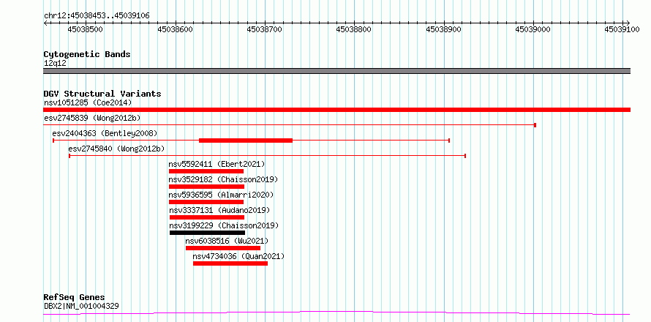Select the red bar under nsv5936595

[206, 202]
